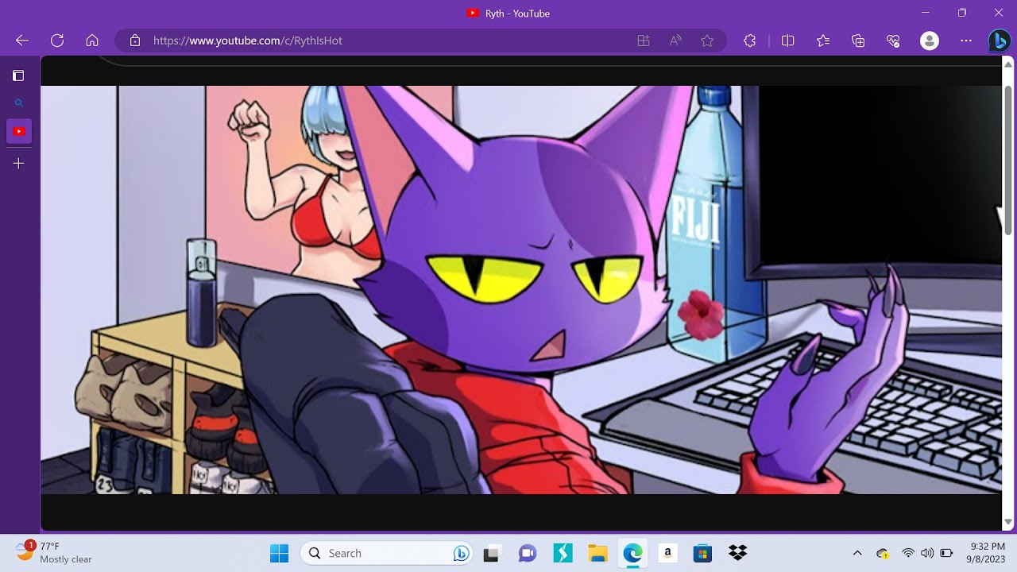Open Collections panel
This screenshot has width=1017, height=572.
pos(858,41)
